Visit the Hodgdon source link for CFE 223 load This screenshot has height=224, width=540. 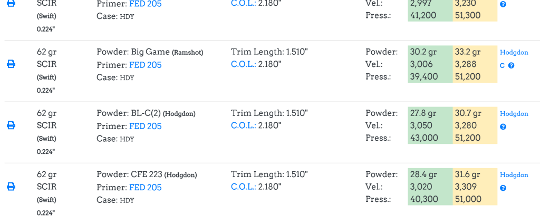pyautogui.click(x=514, y=174)
